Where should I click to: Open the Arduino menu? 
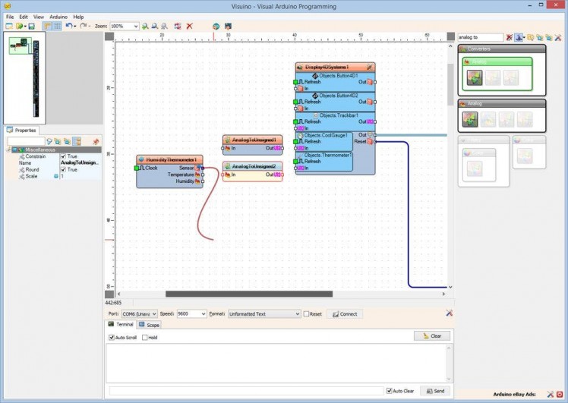pos(58,17)
